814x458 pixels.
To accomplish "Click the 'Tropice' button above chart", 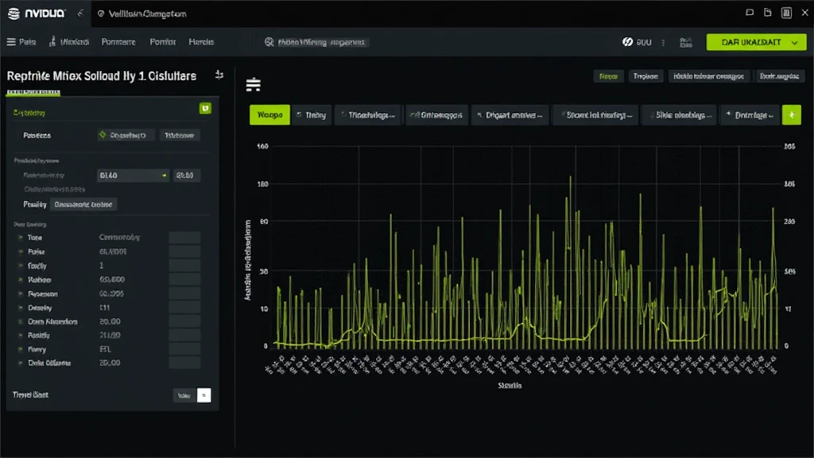I will 645,76.
